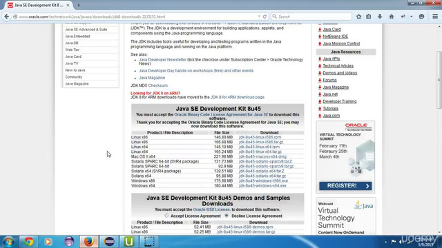The height and width of the screenshot is (248, 442).
Task: Open the chat bubble toolbar icon
Action: (421, 17)
